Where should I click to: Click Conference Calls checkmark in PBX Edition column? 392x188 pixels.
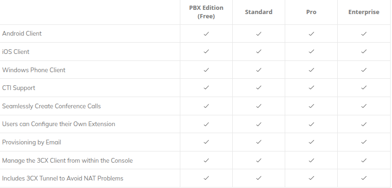[x=206, y=106]
